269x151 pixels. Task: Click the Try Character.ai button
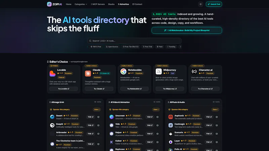click(205, 89)
